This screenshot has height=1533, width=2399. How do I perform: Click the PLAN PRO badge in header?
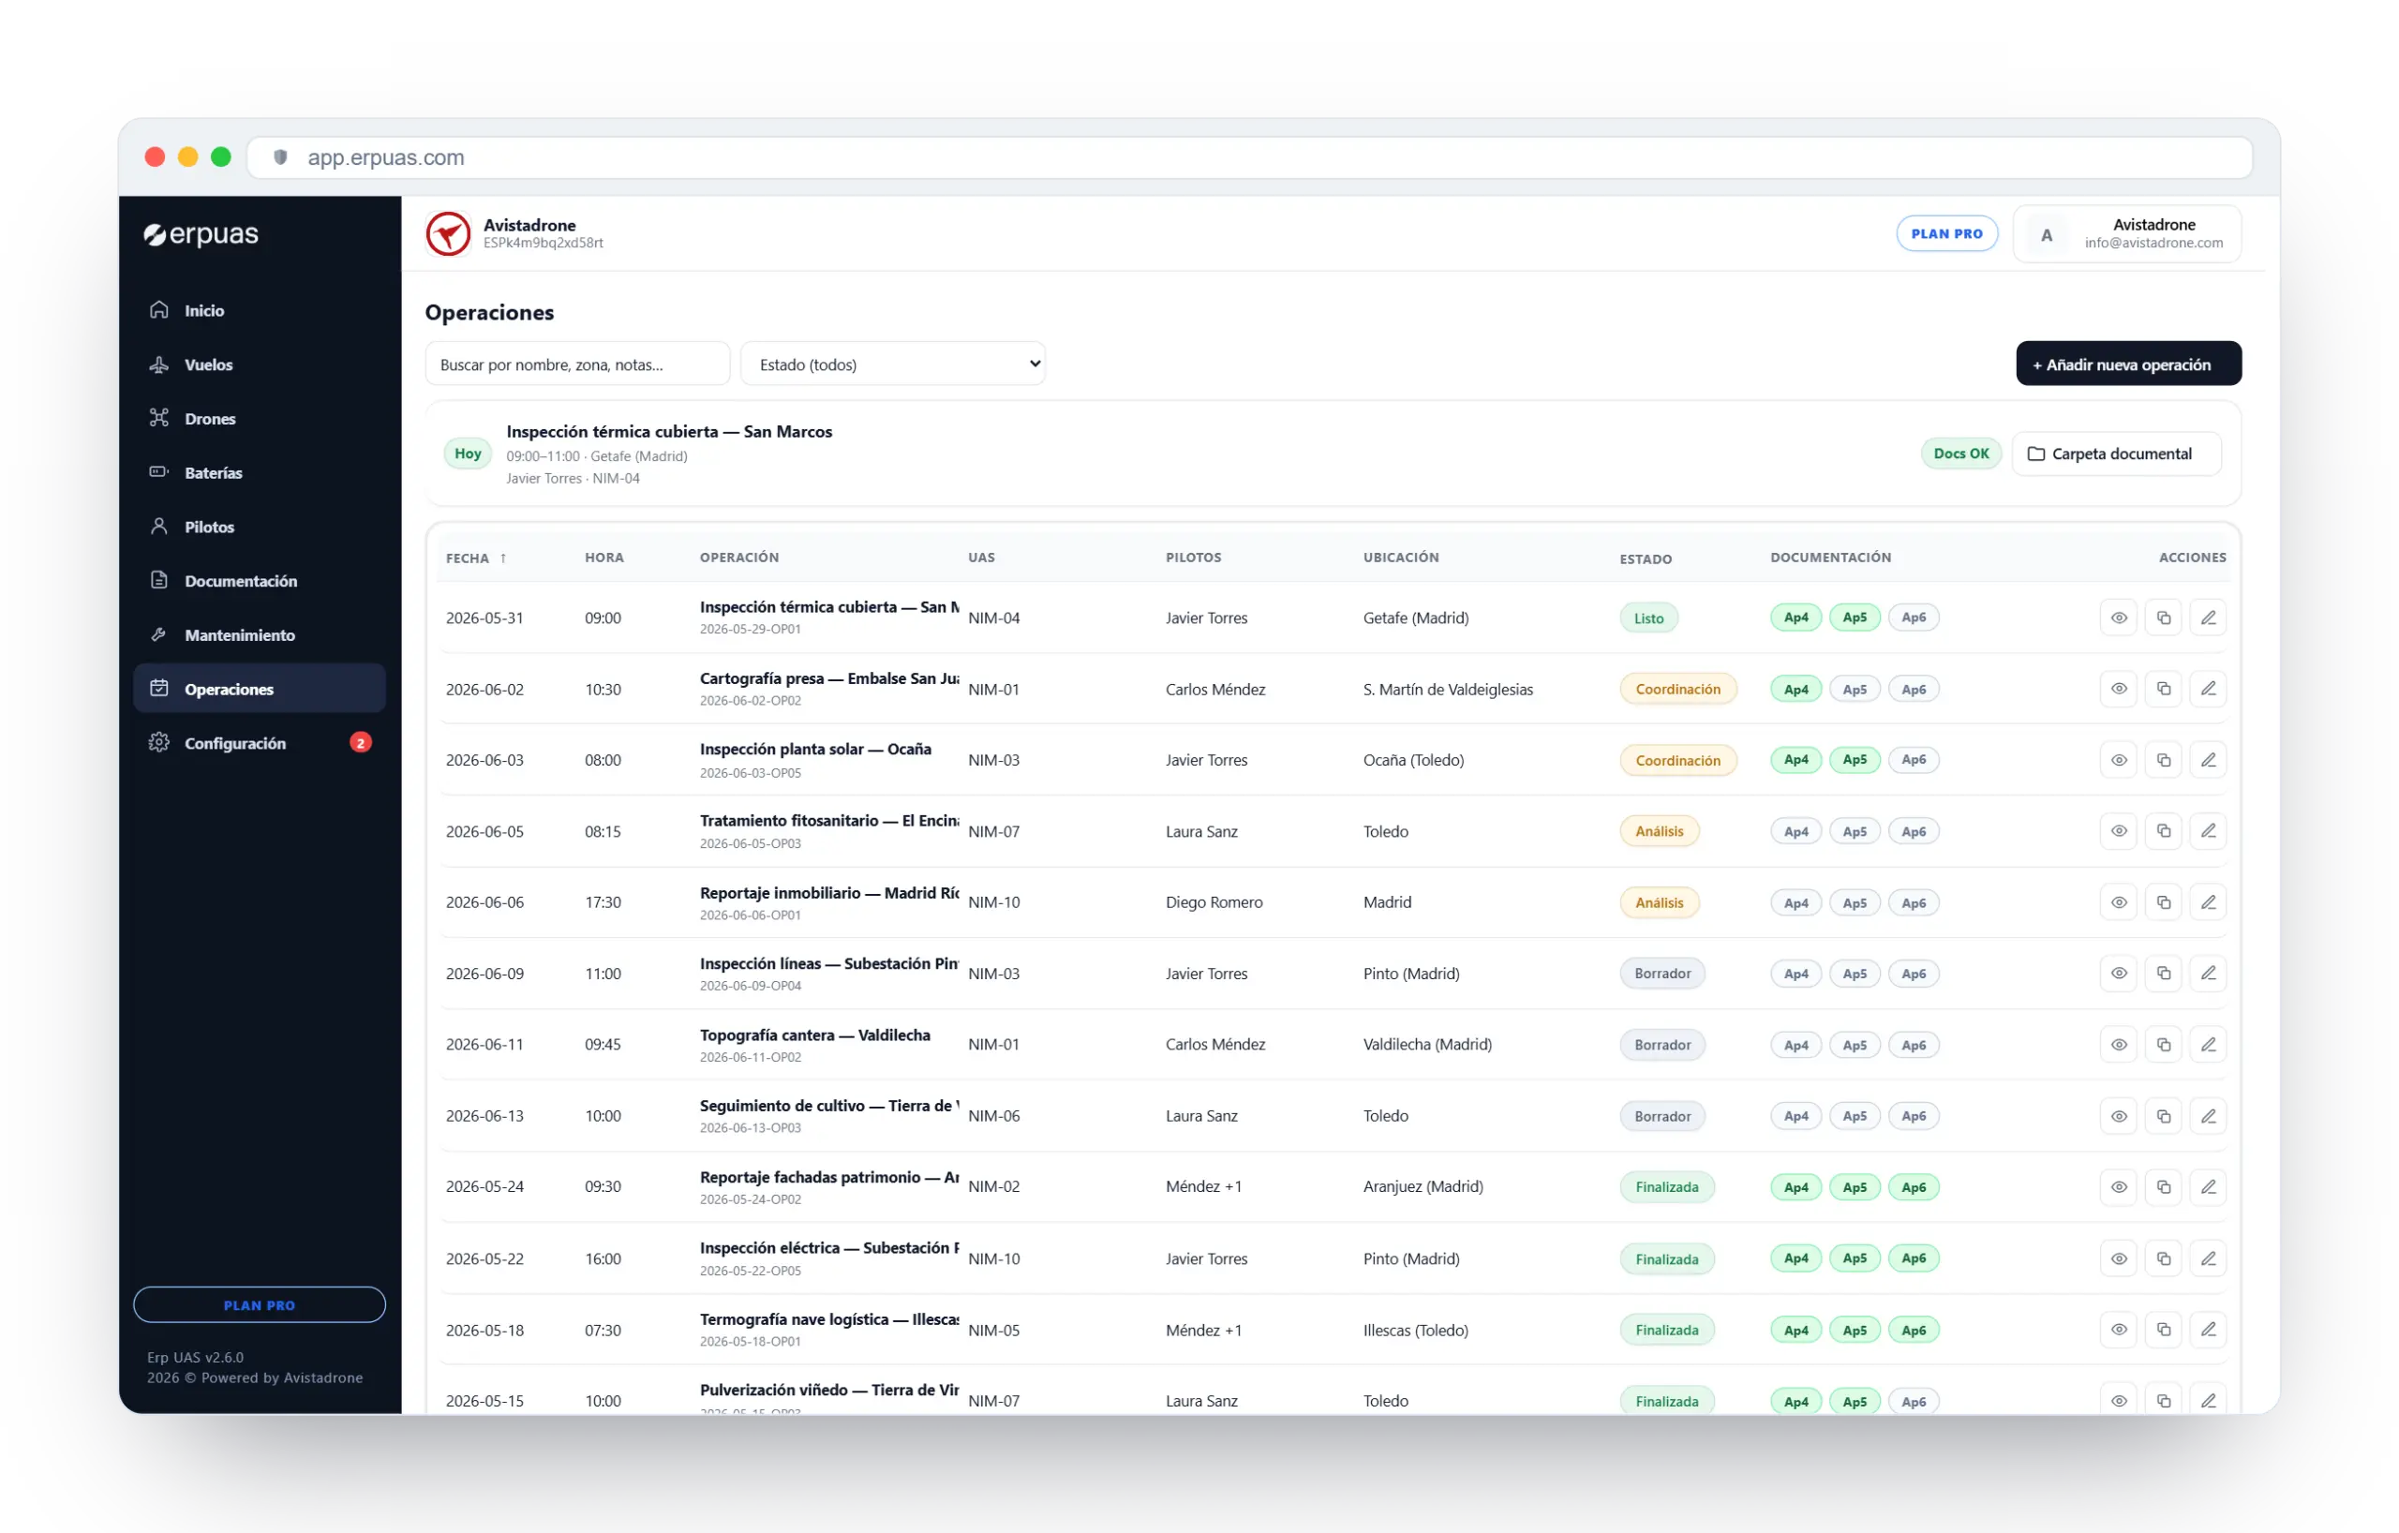pos(1945,234)
